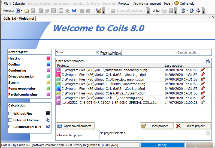Click the Partial condensing coil icon
This screenshot has height=148, width=215.
(49, 95)
